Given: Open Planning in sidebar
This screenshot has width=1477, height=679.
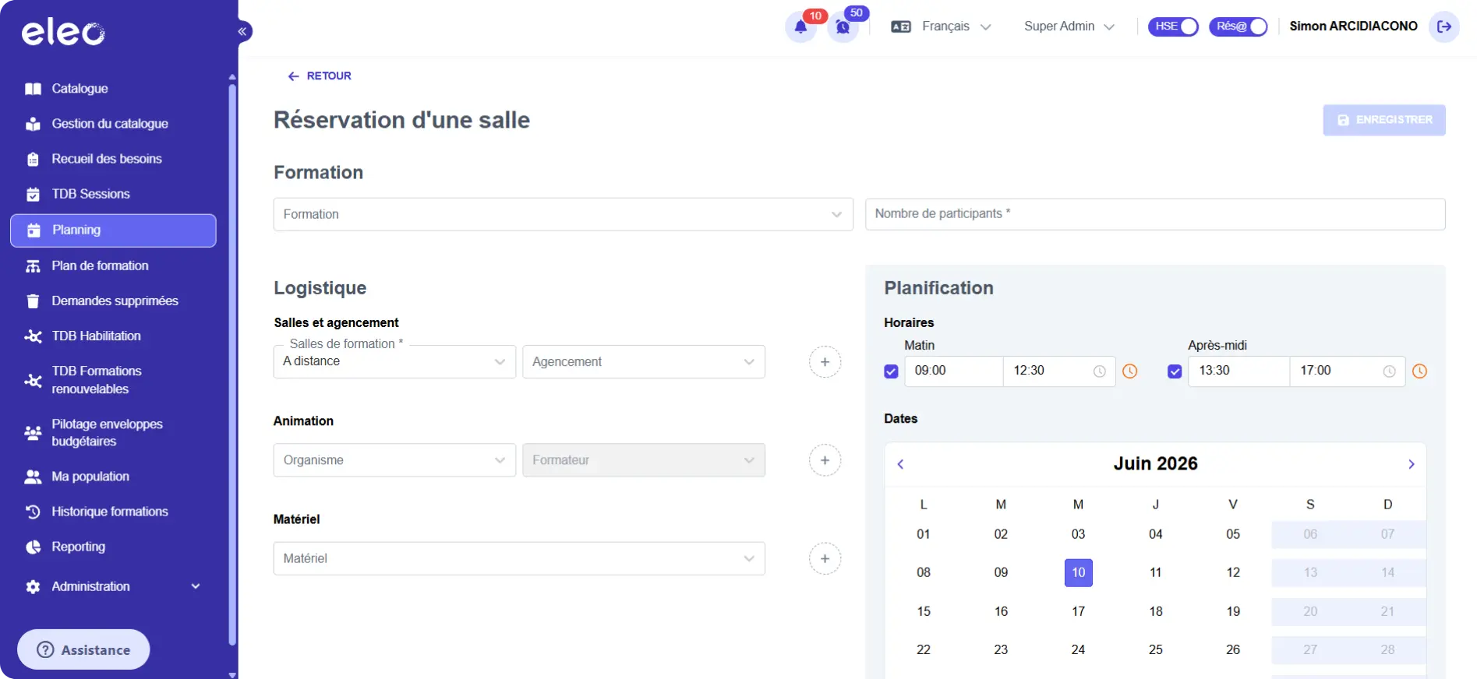Looking at the screenshot, I should [113, 230].
